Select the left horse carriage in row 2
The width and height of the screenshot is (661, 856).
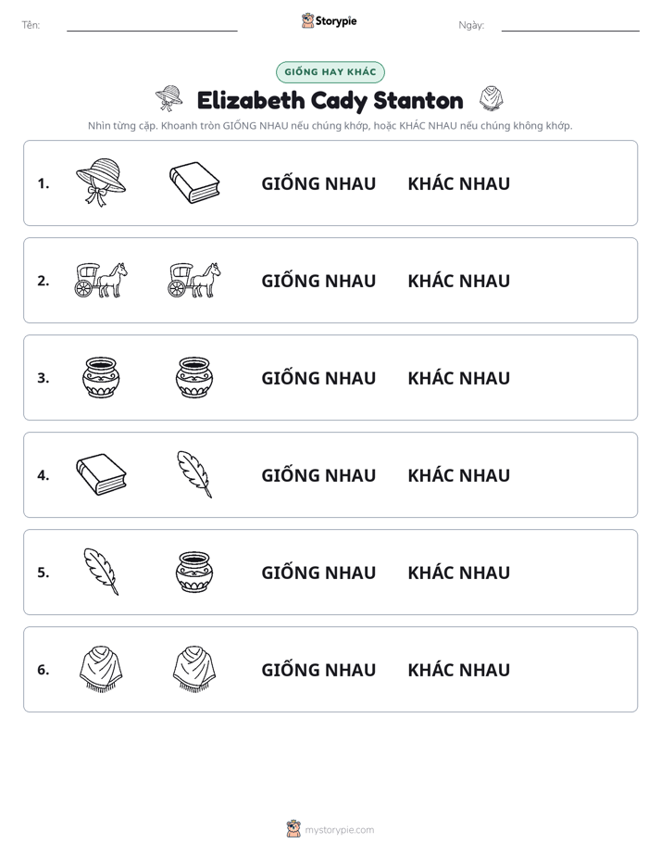[x=101, y=280]
